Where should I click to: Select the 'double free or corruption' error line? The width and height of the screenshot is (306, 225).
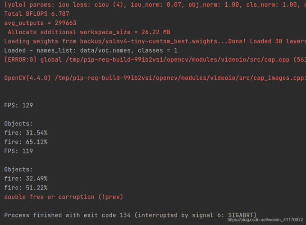64,197
